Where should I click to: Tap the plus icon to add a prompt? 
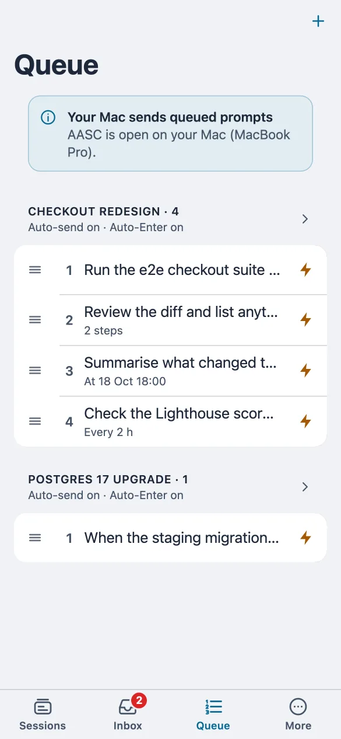pyautogui.click(x=318, y=22)
